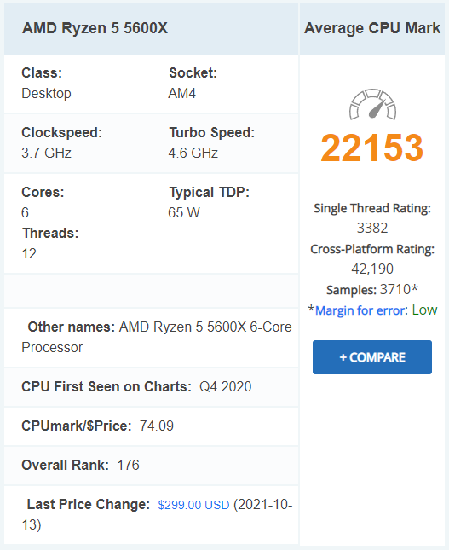Select the Average CPU Mark heading
Viewport: 449px width, 550px height.
[372, 28]
